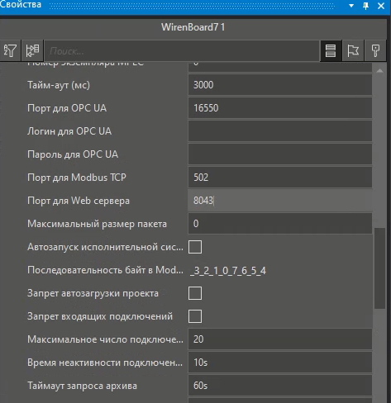
Task: Select the Порт для Modbus TCP label
Action: click(77, 178)
